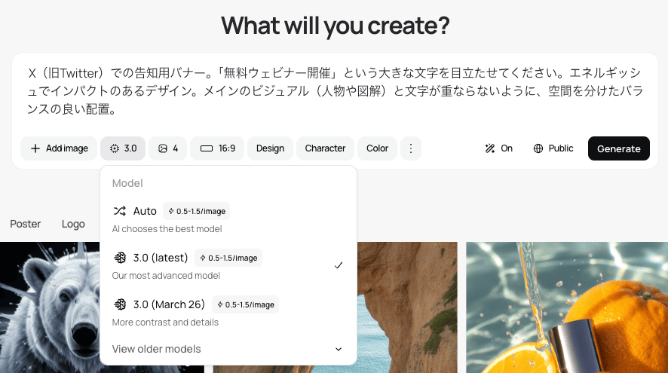Image resolution: width=668 pixels, height=373 pixels.
Task: Open the model selector showing 3.0
Action: 123,148
